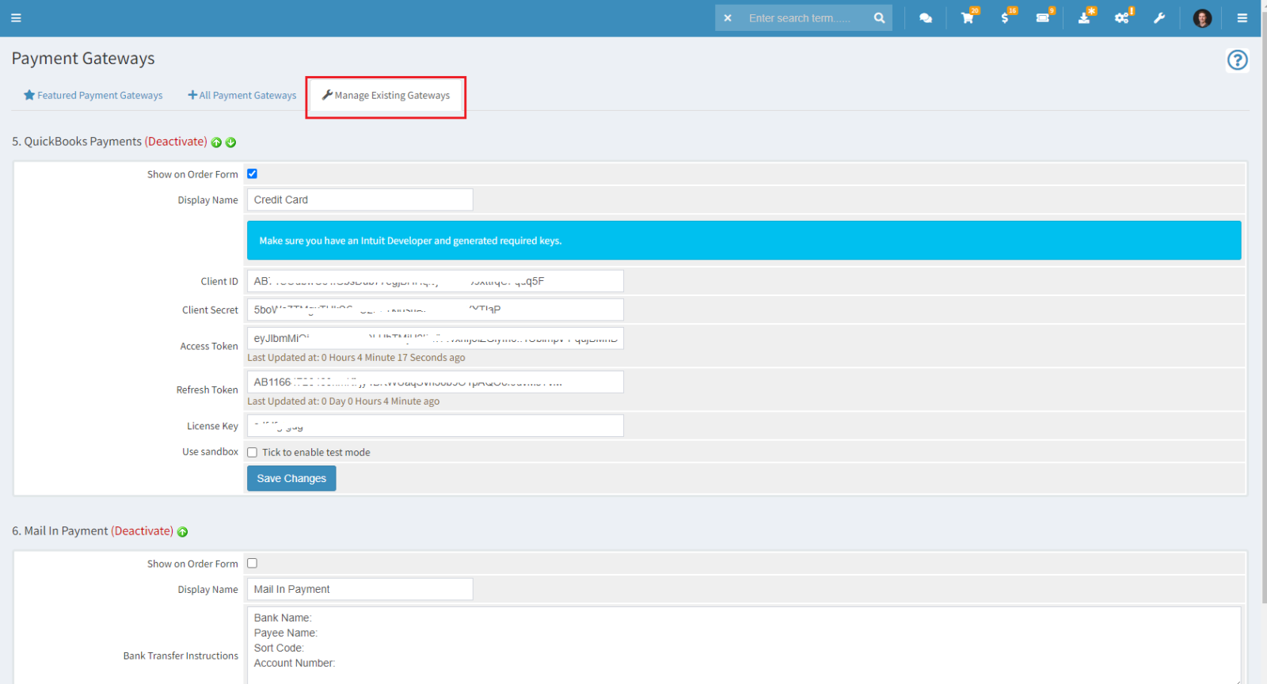Deactivate the QuickBooks Payments gateway
The image size is (1267, 684).
pyautogui.click(x=176, y=142)
